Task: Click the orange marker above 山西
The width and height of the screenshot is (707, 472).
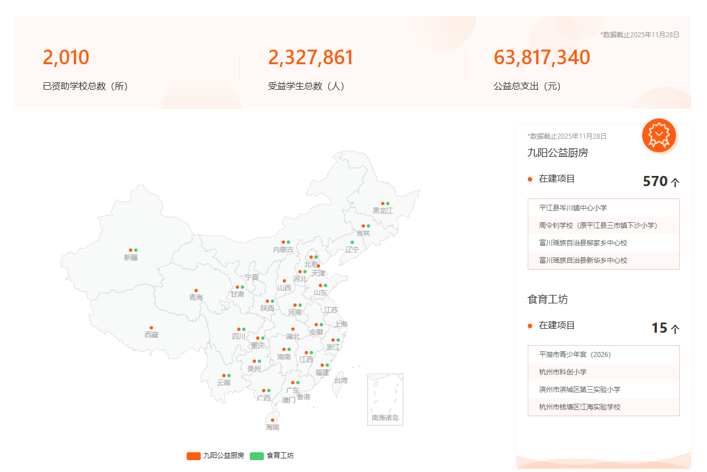Action: click(284, 281)
